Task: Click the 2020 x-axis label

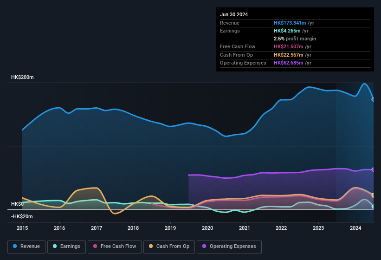Action: point(207,228)
